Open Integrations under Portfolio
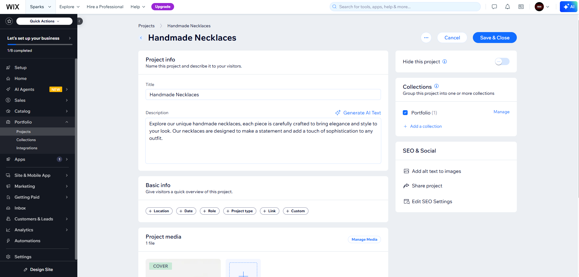Screen dimensions: 579x277 [x=27, y=148]
